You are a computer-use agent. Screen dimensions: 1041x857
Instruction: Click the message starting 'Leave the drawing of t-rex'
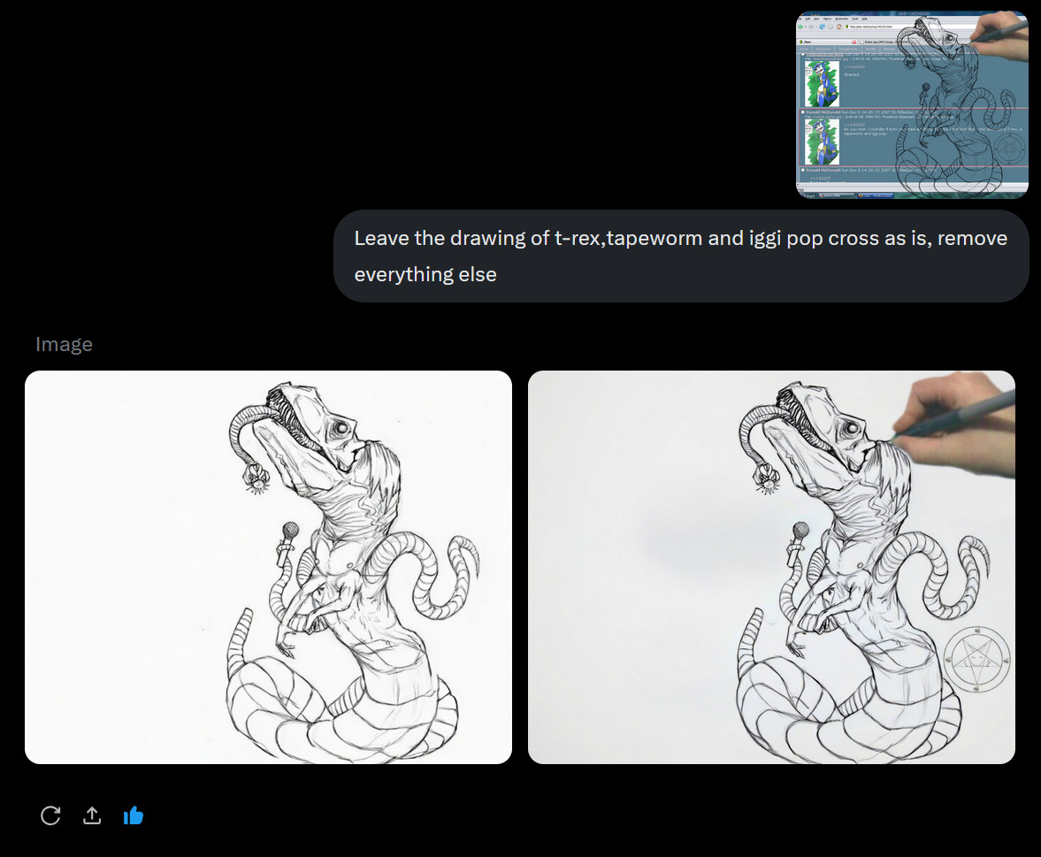point(681,256)
